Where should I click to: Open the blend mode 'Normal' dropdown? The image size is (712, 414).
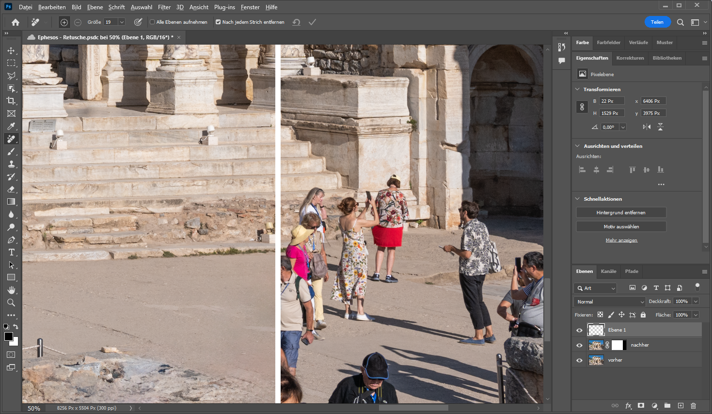(x=610, y=302)
